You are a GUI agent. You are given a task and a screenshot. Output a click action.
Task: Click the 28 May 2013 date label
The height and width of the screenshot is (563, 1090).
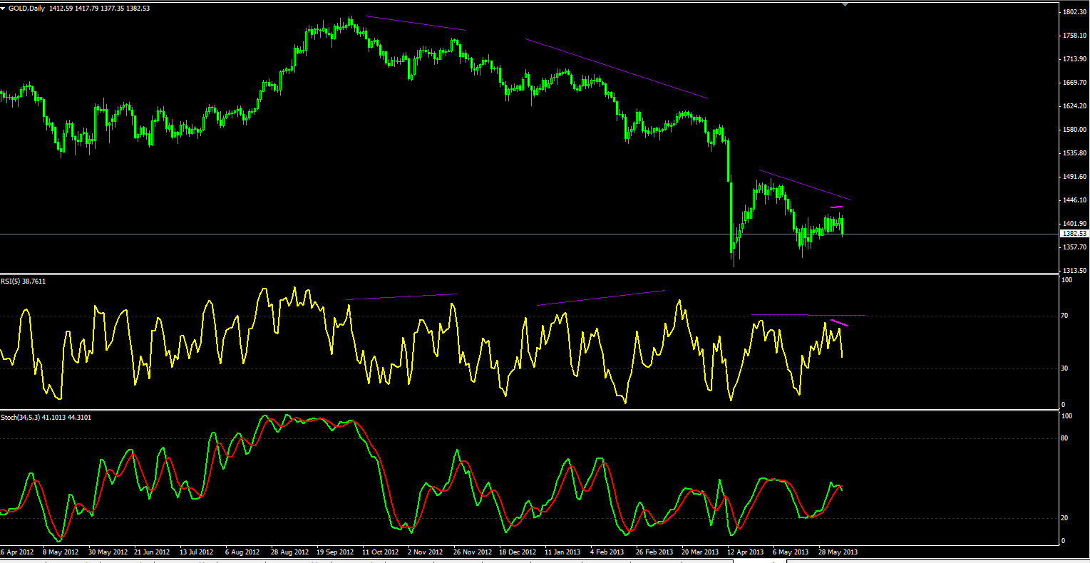838,552
